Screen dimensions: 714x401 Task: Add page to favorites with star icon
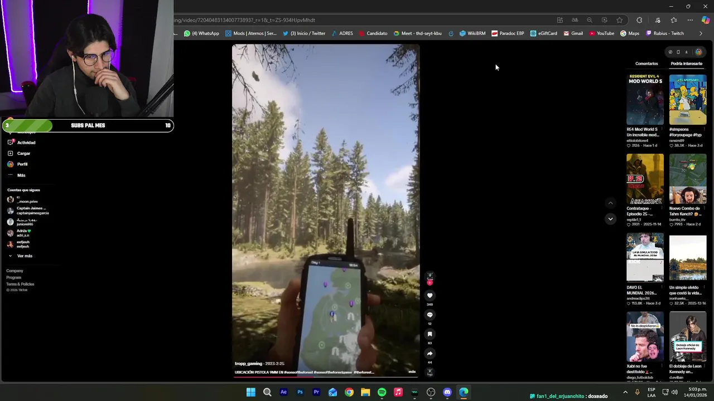click(x=619, y=20)
